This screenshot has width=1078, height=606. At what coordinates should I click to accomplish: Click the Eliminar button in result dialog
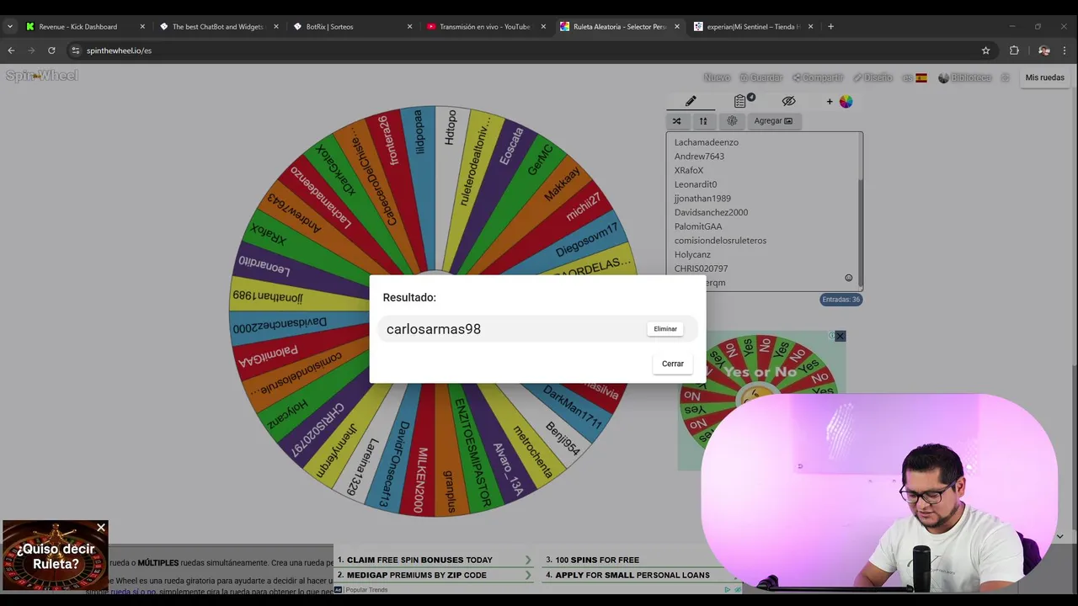(665, 329)
